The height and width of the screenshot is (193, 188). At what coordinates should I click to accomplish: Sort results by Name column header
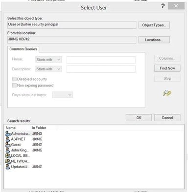(x=11, y=128)
